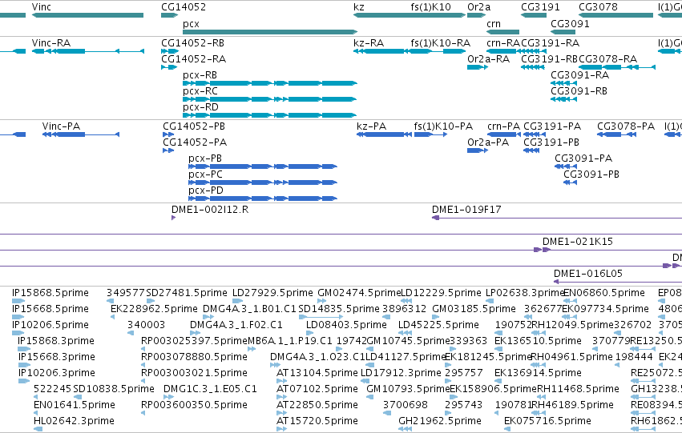Click the RP003600350.5prime EST label

click(194, 405)
